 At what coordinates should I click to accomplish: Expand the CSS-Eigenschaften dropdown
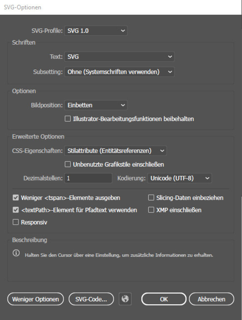pos(115,151)
